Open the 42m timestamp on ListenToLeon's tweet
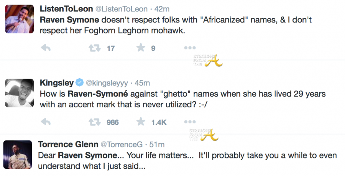The image size is (345, 176). [164, 8]
